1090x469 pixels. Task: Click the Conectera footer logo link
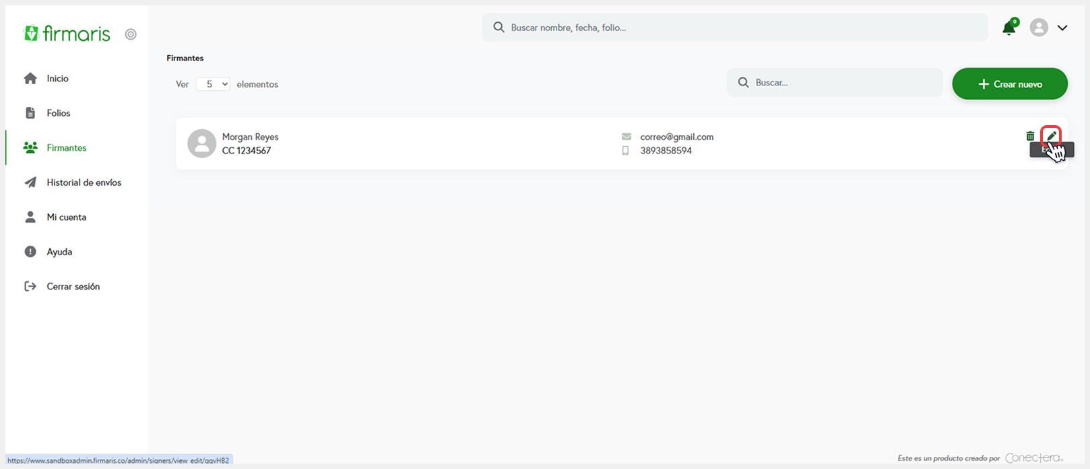point(1033,458)
